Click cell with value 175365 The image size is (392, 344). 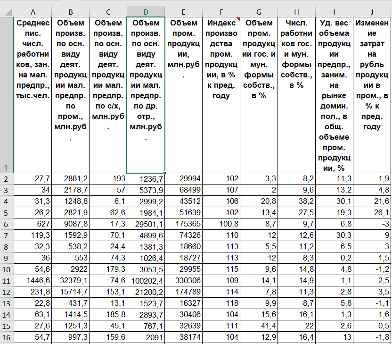[x=183, y=224]
